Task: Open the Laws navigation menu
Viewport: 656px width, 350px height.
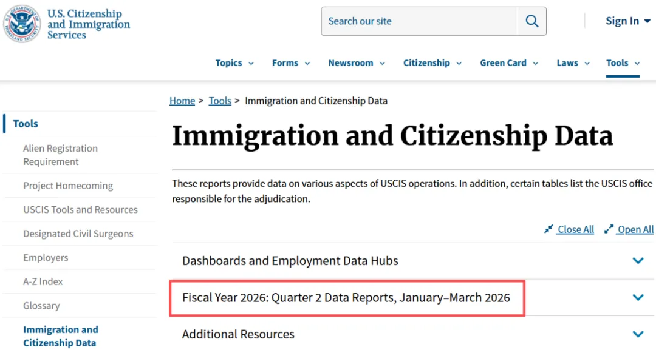Action: click(567, 62)
